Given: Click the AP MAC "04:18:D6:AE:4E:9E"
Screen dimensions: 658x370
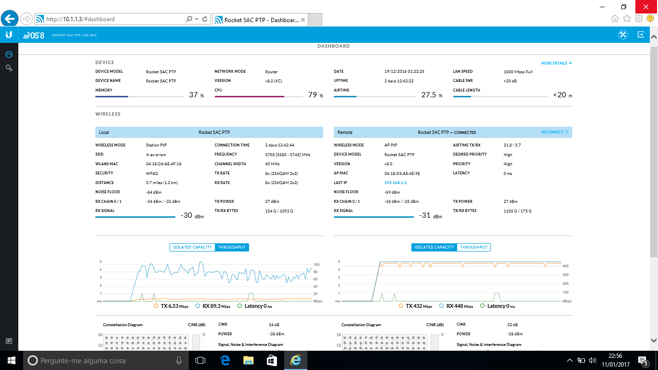Looking at the screenshot, I should [x=402, y=173].
